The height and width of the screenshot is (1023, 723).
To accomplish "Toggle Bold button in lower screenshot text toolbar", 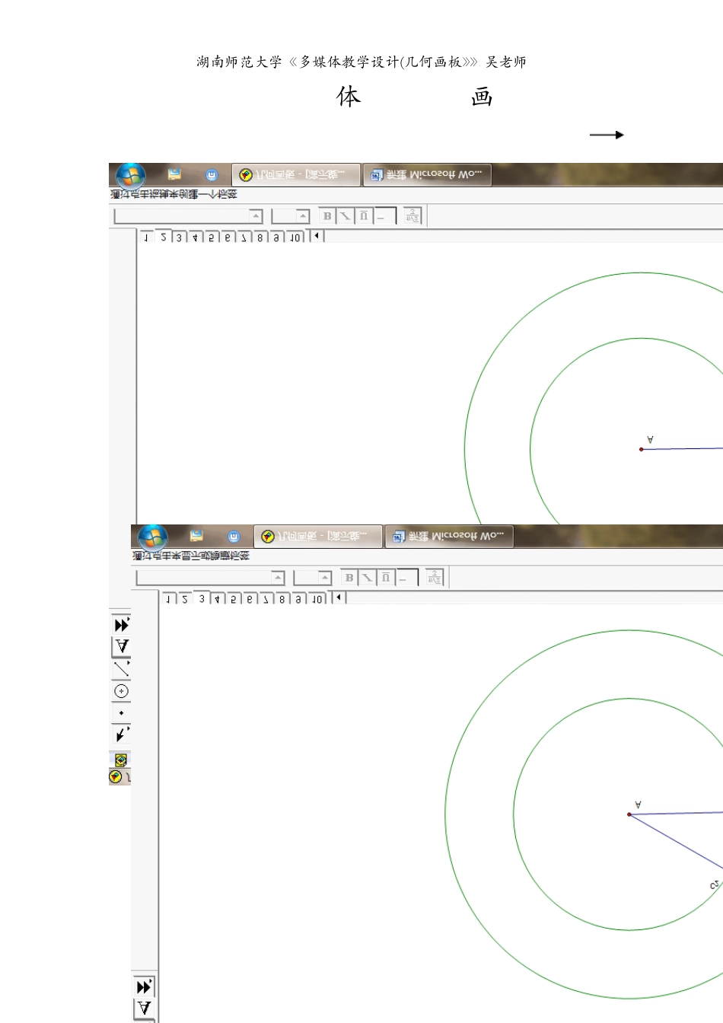I will pyautogui.click(x=349, y=578).
